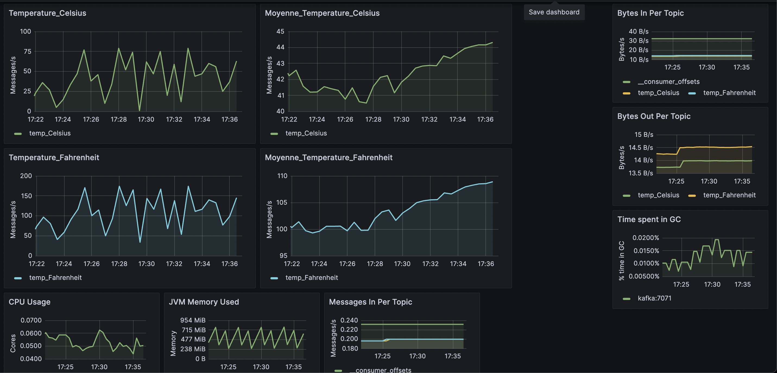Open the Temperature_Celsius panel title menu
Viewport: 777px width, 373px height.
coord(47,13)
